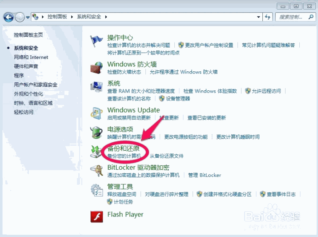This screenshot has height=237, width=318.
Task: Click 查看事件日志 link
Action: (281, 194)
